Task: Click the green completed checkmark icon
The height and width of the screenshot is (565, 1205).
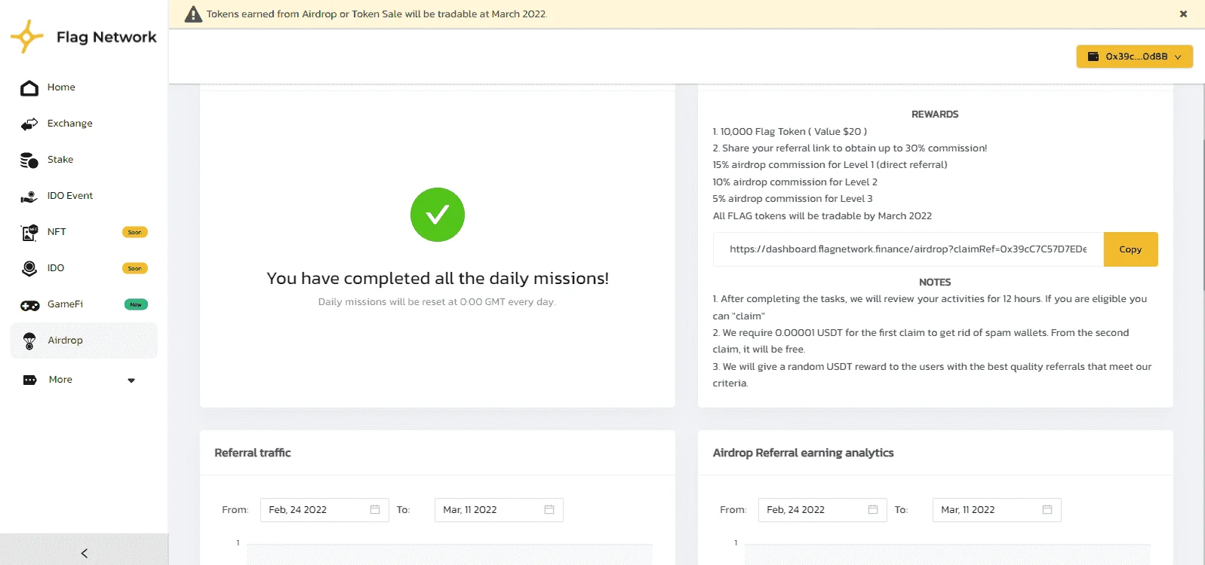Action: click(438, 215)
